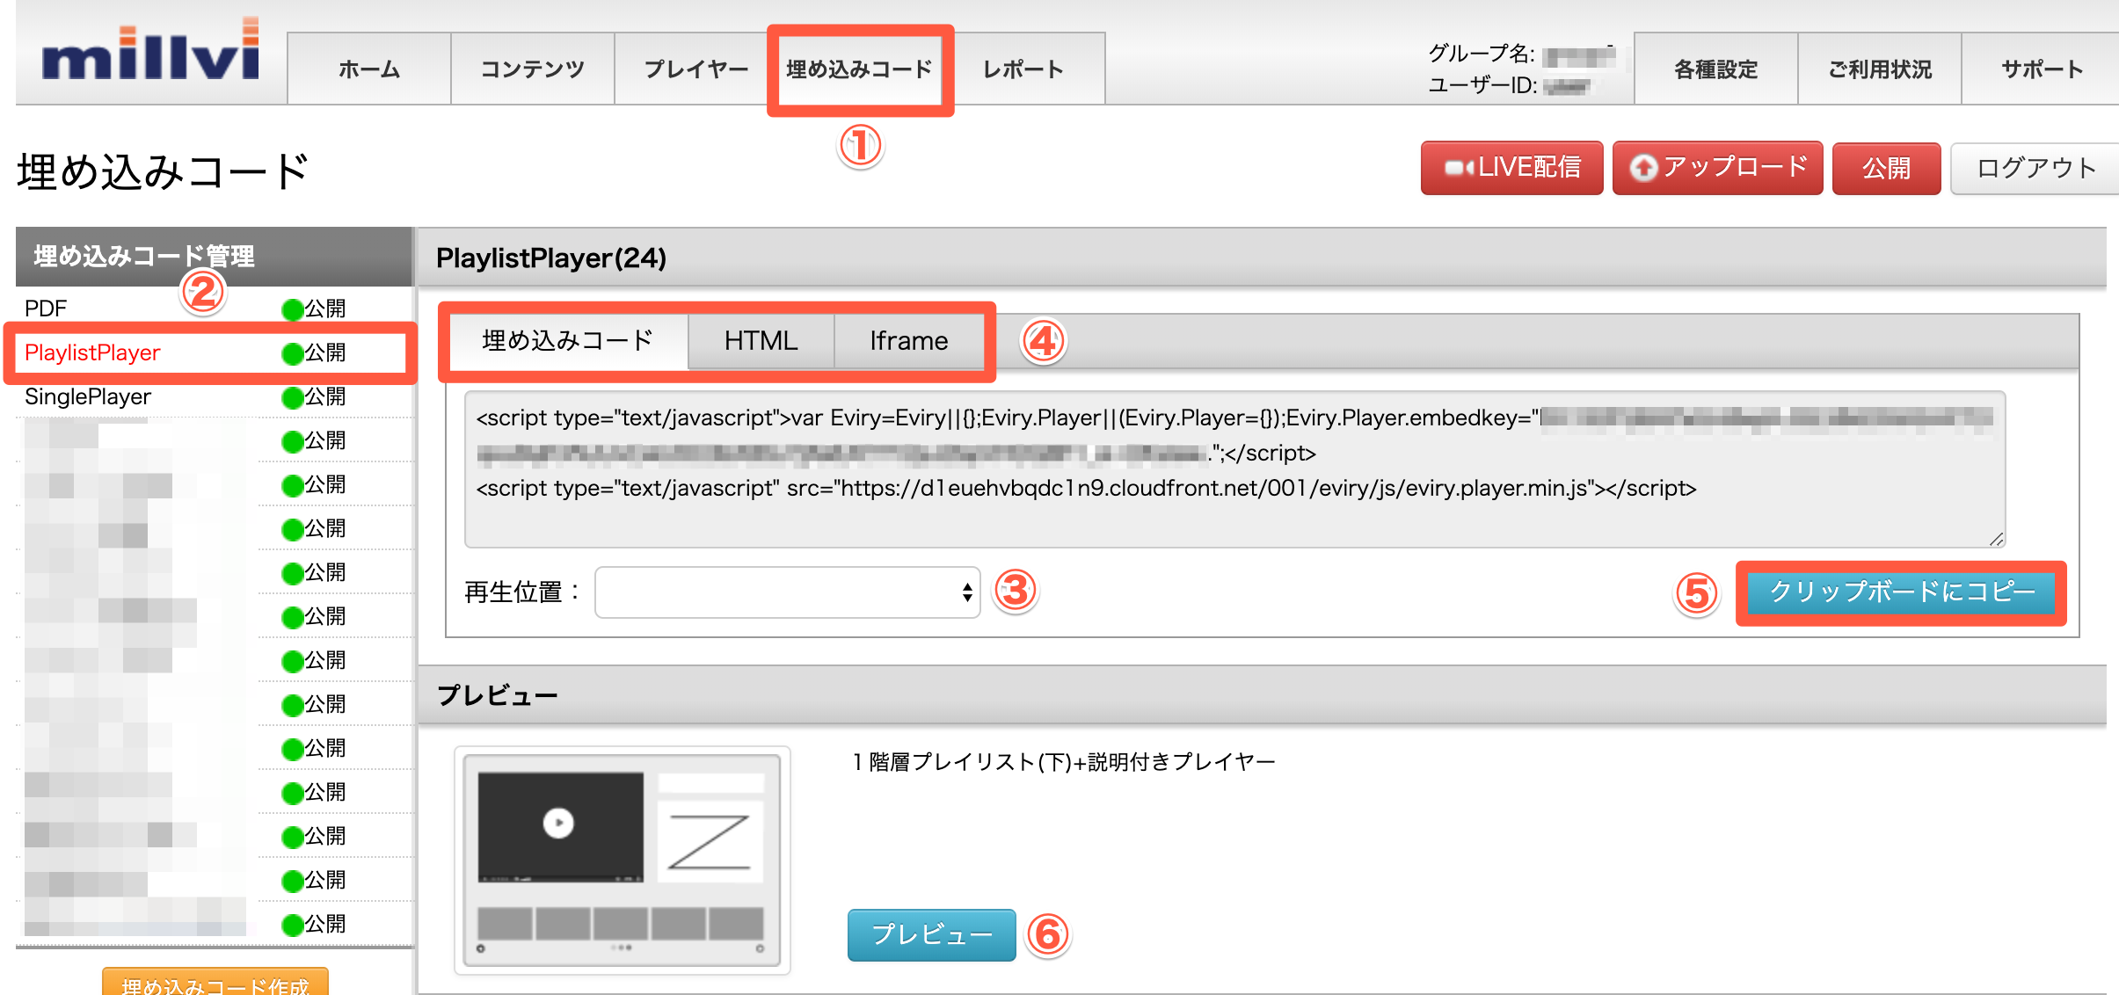Switch to the HTML code tab

[x=761, y=341]
